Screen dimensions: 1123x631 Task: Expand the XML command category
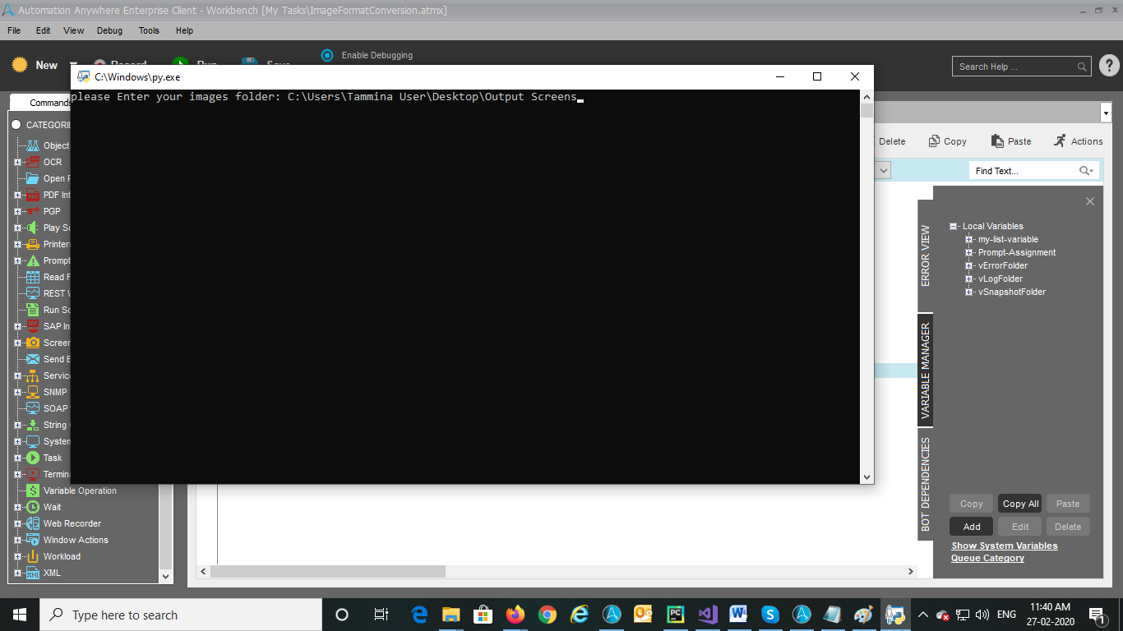click(x=17, y=573)
